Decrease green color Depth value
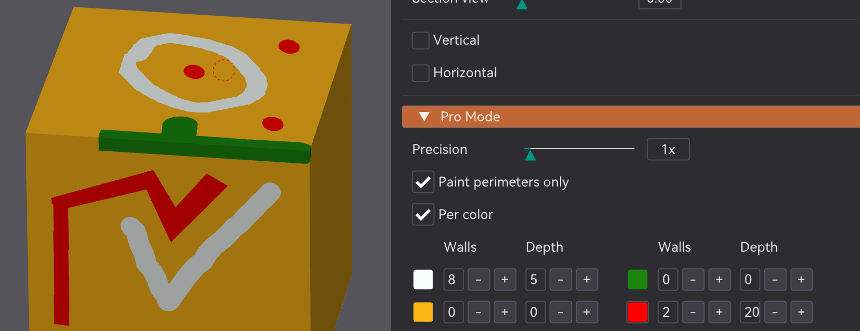 coord(775,280)
